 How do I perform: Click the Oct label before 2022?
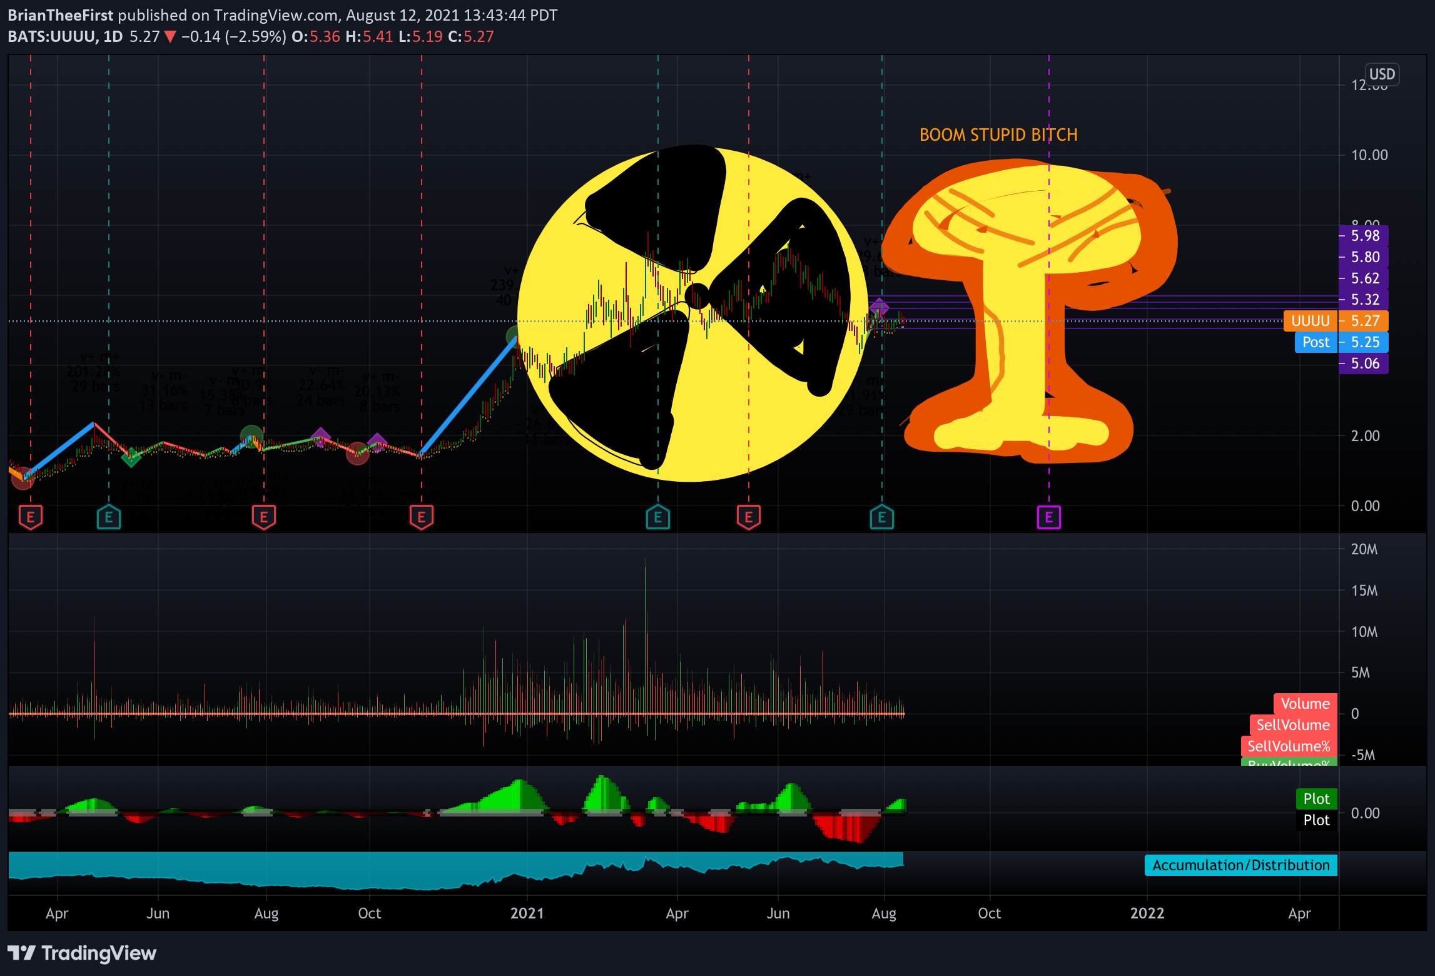click(990, 913)
